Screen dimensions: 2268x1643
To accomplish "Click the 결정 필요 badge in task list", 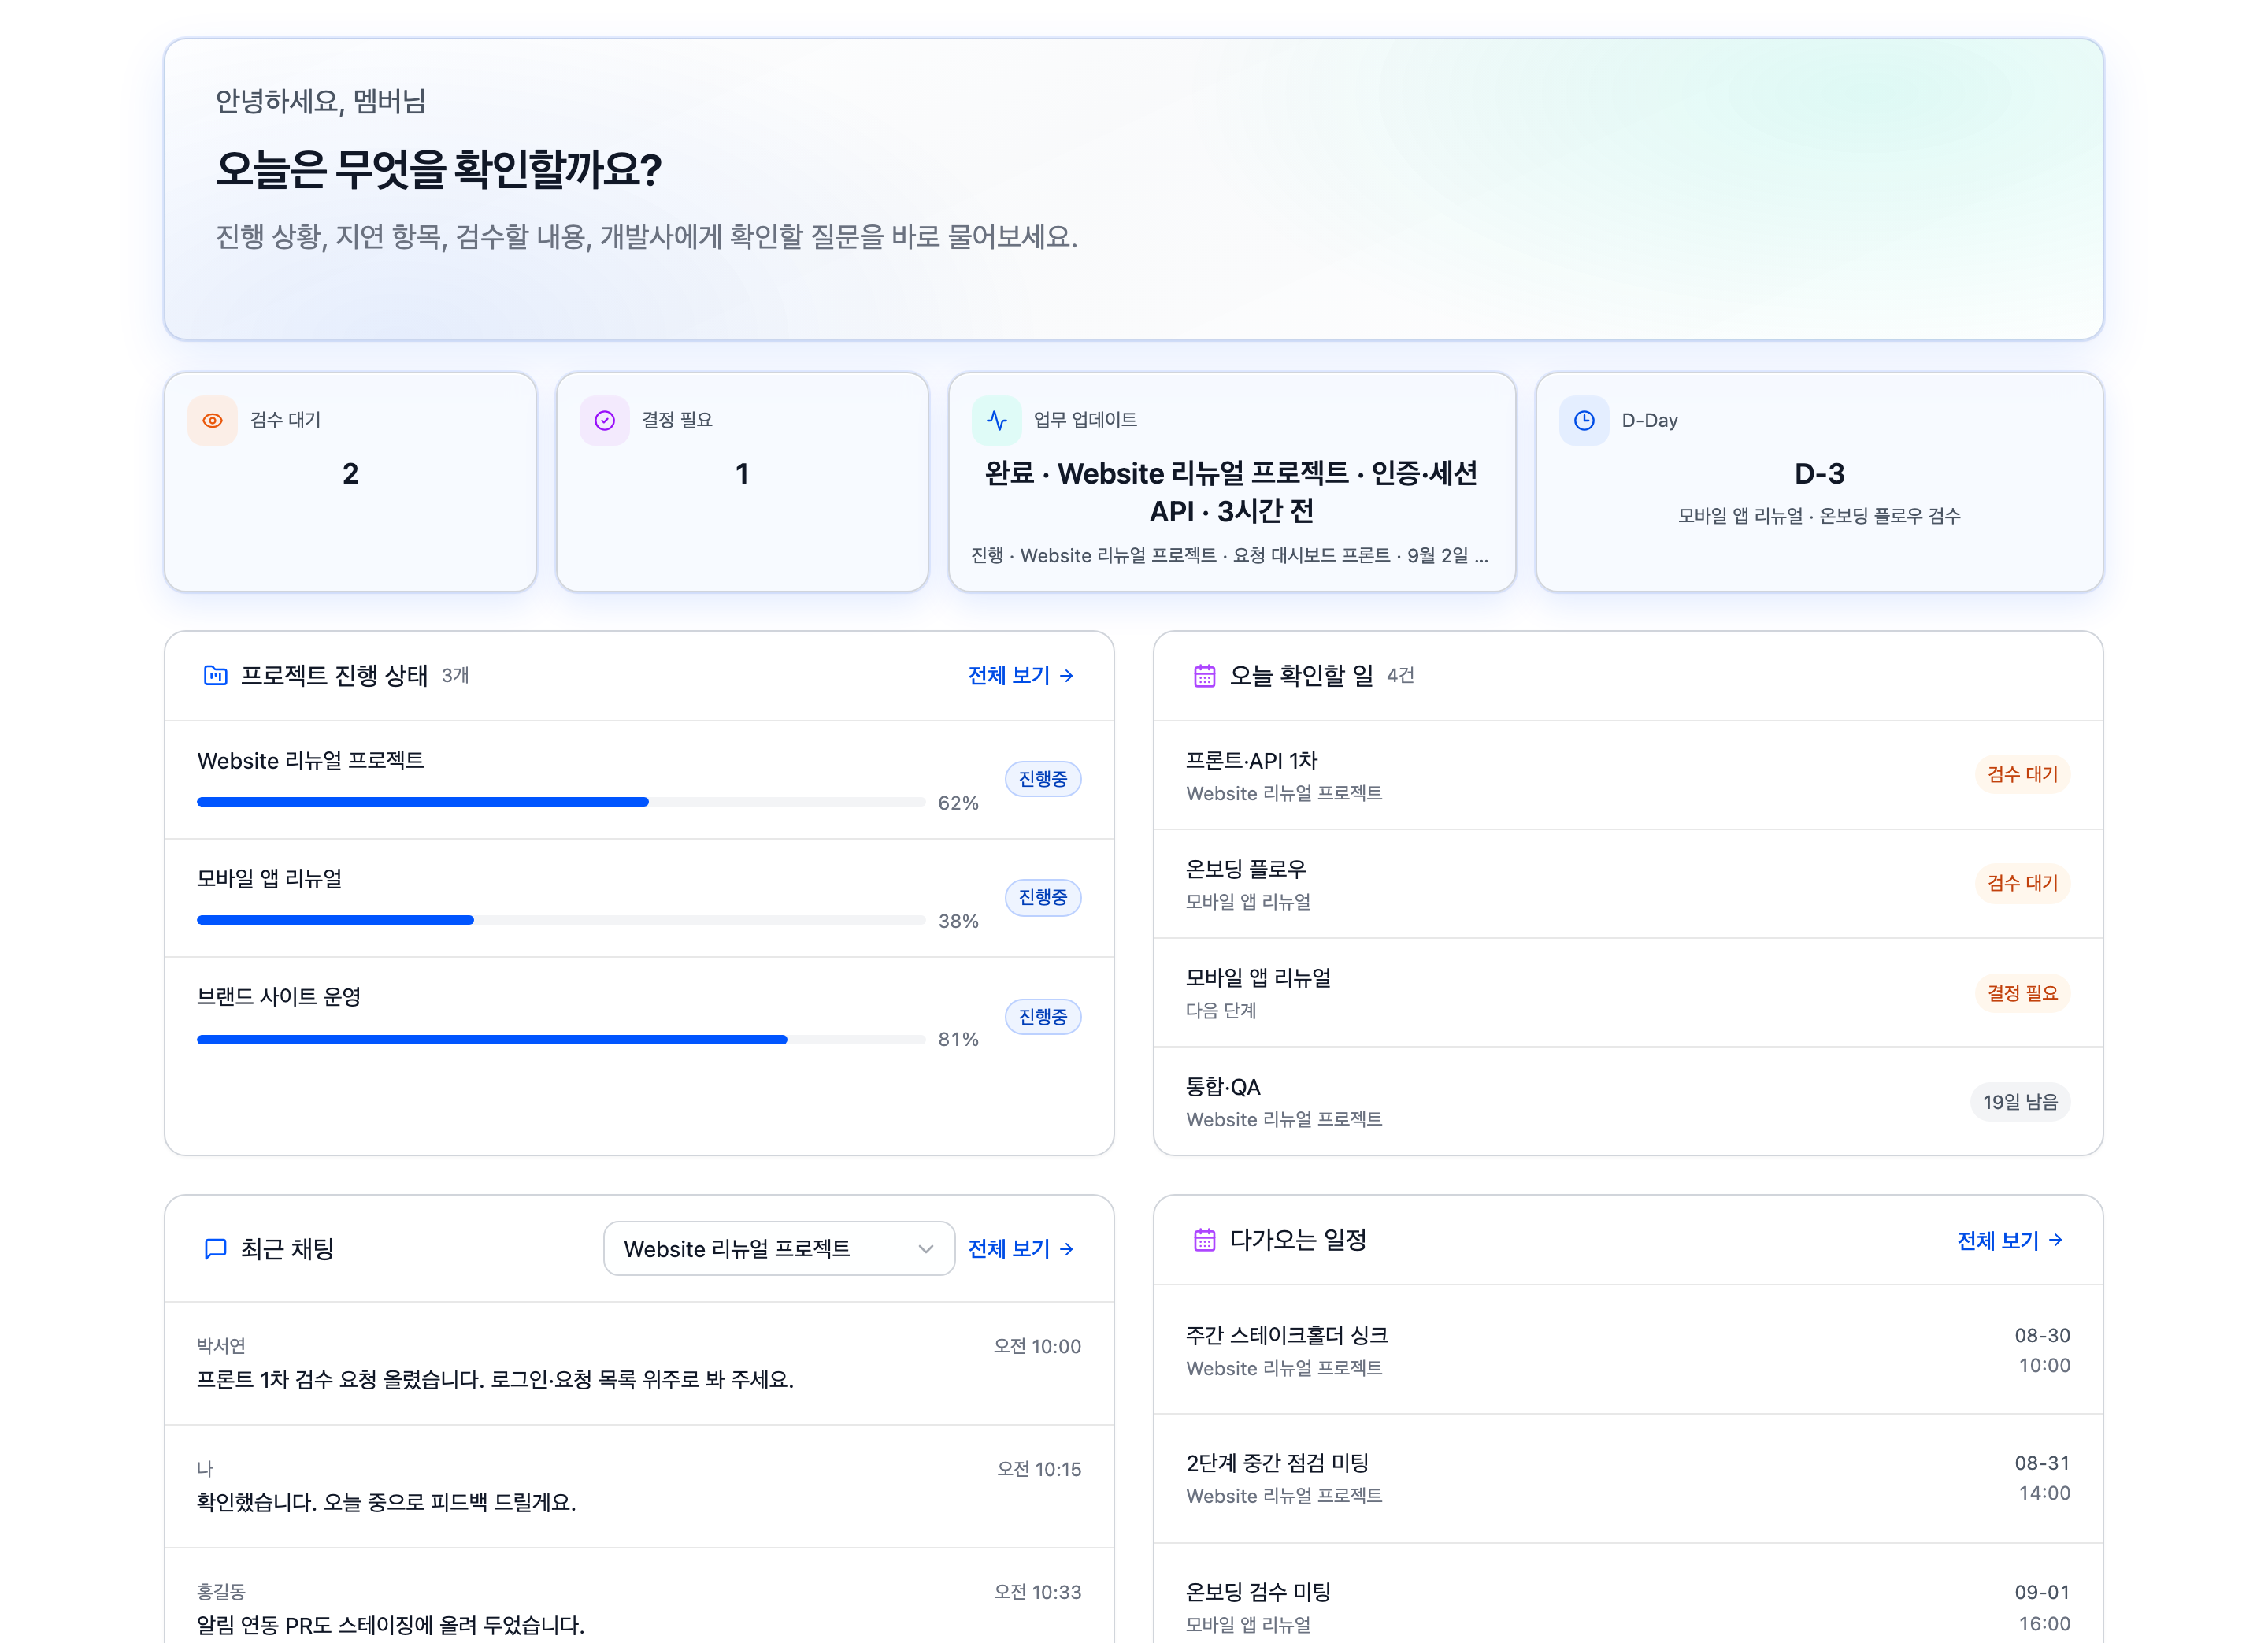I will [x=2022, y=993].
